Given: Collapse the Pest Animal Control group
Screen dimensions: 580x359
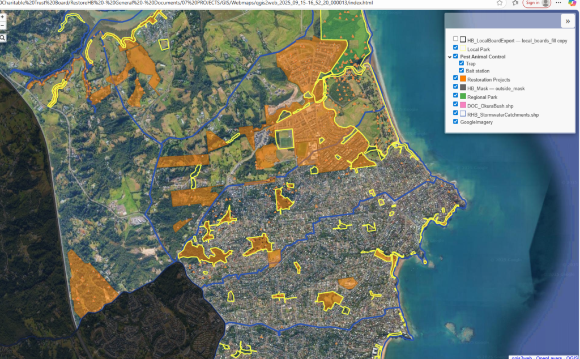Looking at the screenshot, I should [449, 57].
